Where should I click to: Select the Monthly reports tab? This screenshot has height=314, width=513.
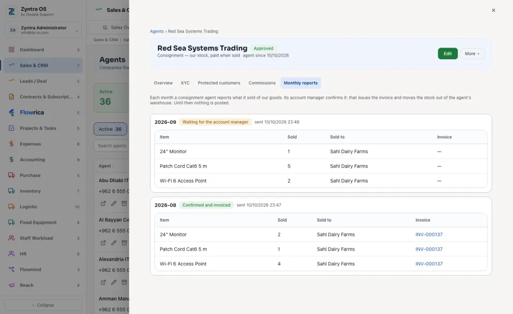pyautogui.click(x=301, y=83)
